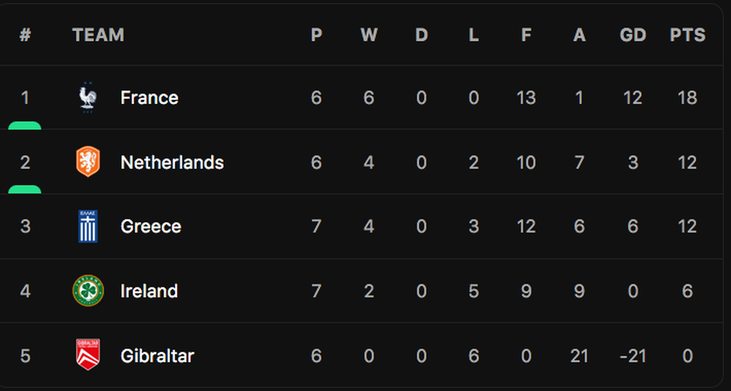Click France's 18 points value
This screenshot has width=731, height=391.
coord(687,97)
